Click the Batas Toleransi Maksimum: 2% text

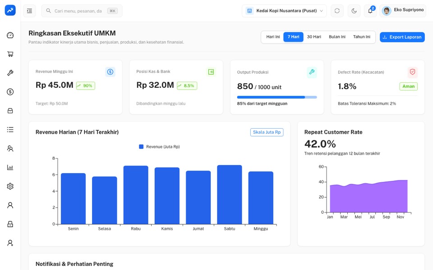[x=367, y=103]
